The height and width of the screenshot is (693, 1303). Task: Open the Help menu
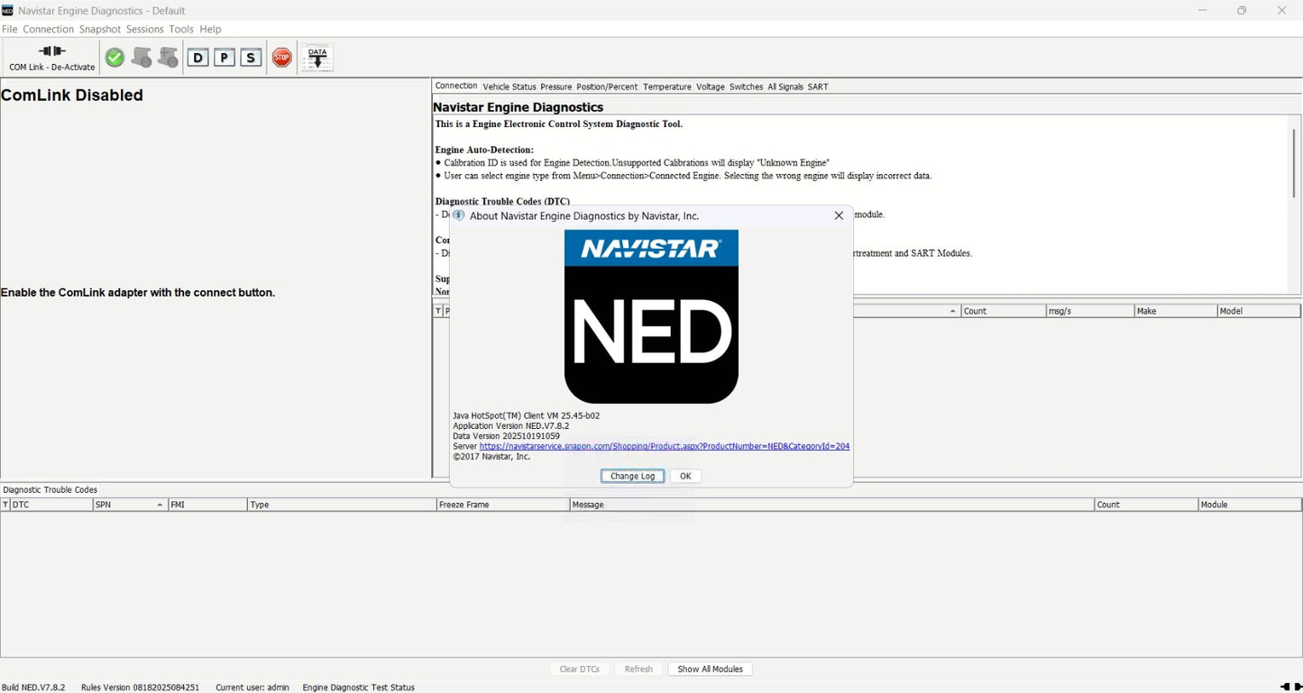(x=210, y=29)
